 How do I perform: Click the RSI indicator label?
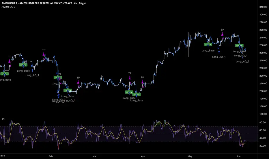[3, 119]
